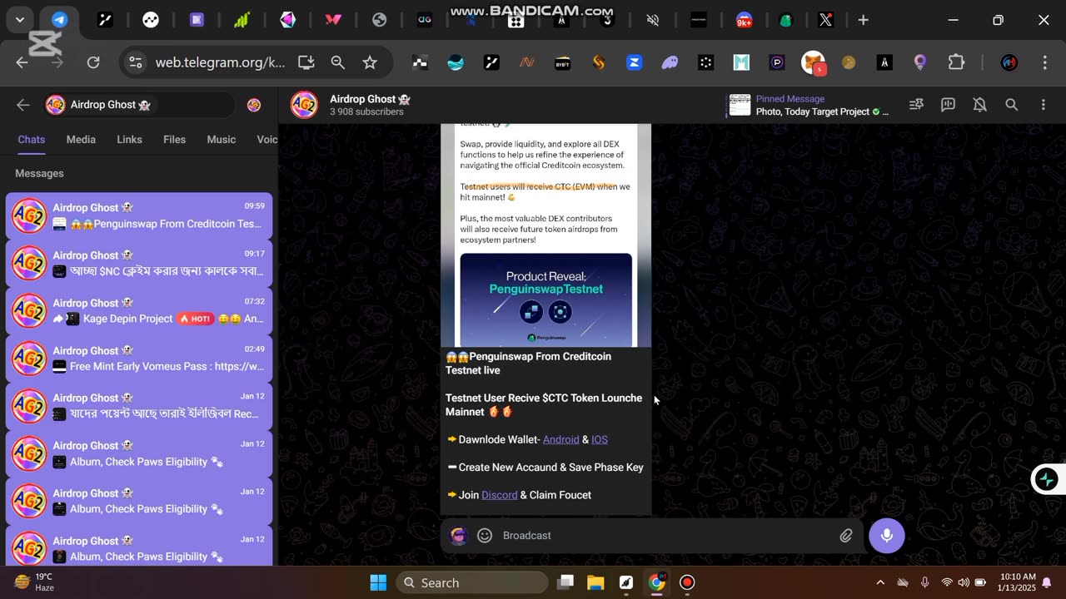Focus the web.telegram.org address bar
Viewport: 1066px width, 599px height.
click(220, 62)
